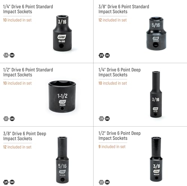
Task: Click the SAE badge under 3/8" deep sockets
Action: 12,182
